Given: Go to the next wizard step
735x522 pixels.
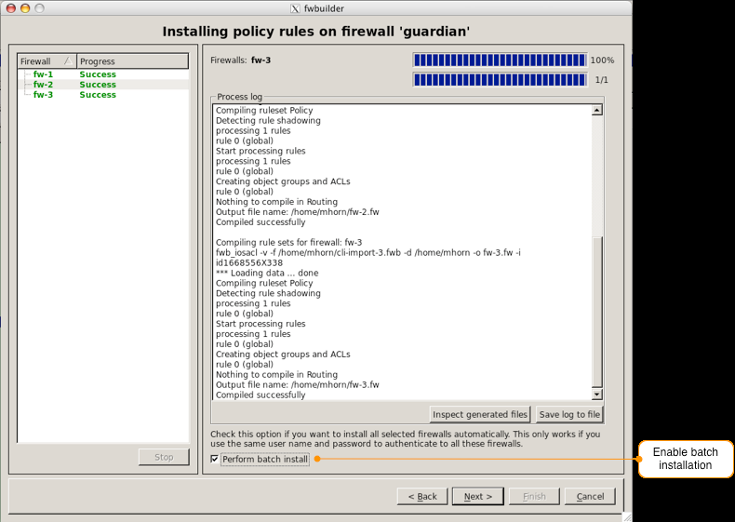Looking at the screenshot, I should (477, 496).
